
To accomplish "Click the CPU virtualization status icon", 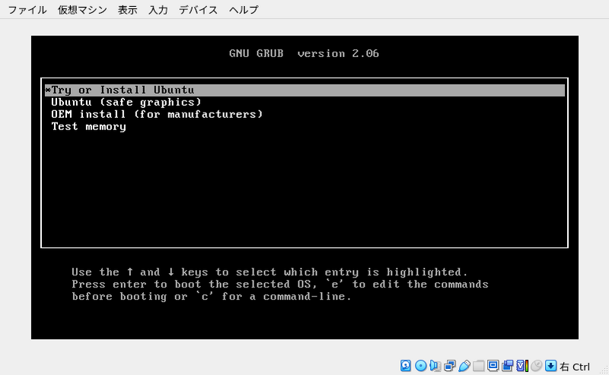I will point(522,366).
